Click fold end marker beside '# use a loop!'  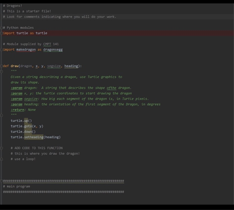pyautogui.click(x=1, y=159)
